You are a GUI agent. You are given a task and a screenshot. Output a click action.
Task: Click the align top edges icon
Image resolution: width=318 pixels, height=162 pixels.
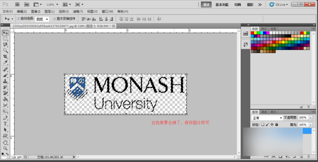click(x=83, y=19)
